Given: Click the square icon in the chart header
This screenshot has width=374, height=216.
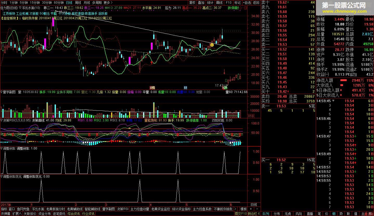Looking at the screenshot, I should pos(246,8).
